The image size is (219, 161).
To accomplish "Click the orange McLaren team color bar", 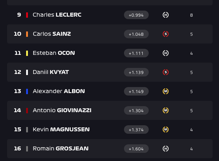I will (x=27, y=34).
